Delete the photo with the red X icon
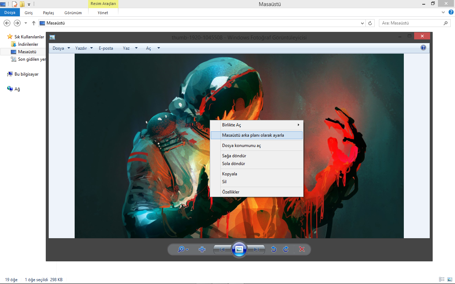 pyautogui.click(x=302, y=249)
